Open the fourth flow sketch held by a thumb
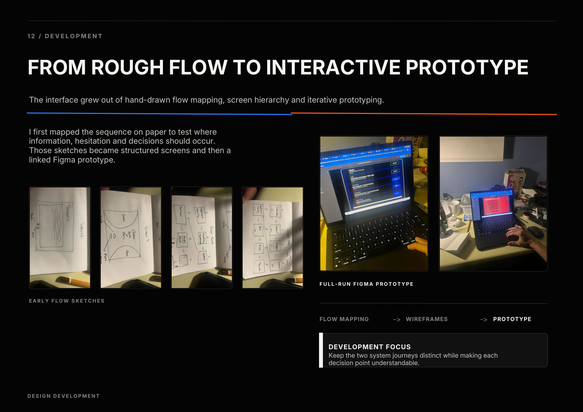The image size is (583, 412). (x=273, y=238)
